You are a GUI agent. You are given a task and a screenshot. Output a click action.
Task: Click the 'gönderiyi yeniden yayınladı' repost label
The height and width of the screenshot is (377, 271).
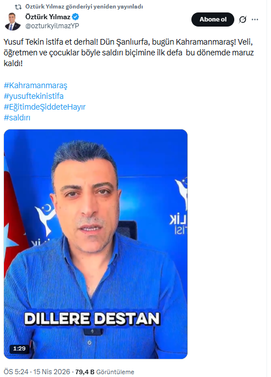(104, 7)
